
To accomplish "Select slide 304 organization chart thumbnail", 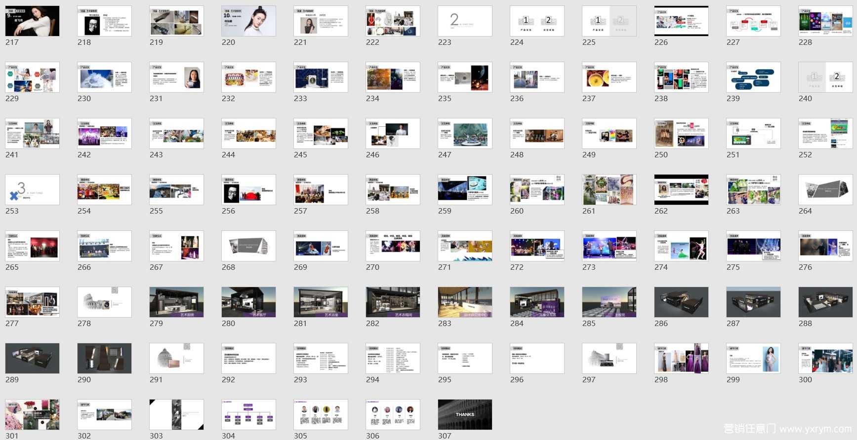I will 248,415.
